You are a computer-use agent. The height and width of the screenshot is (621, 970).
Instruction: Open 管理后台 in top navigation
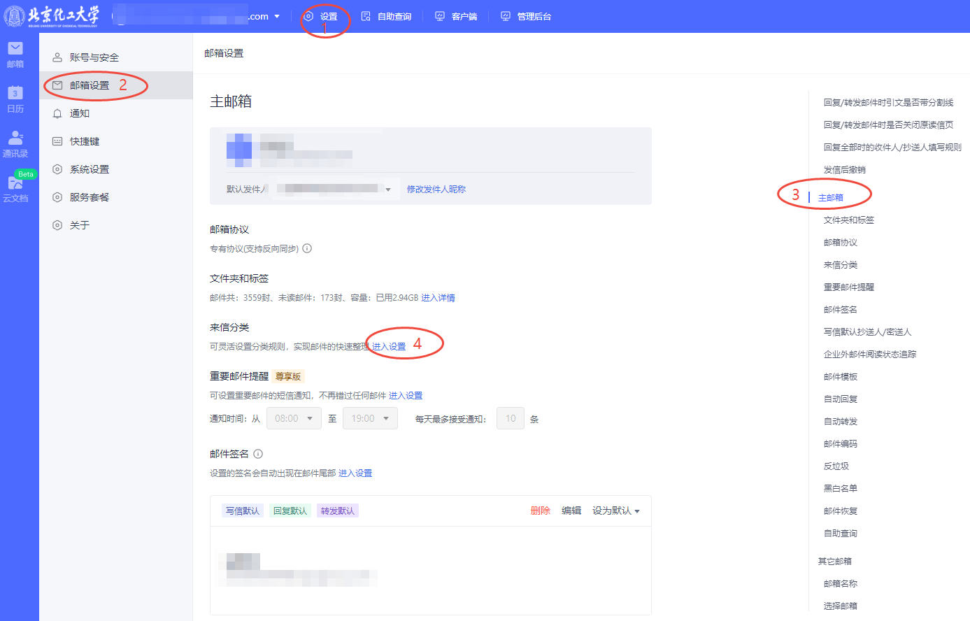[x=527, y=16]
